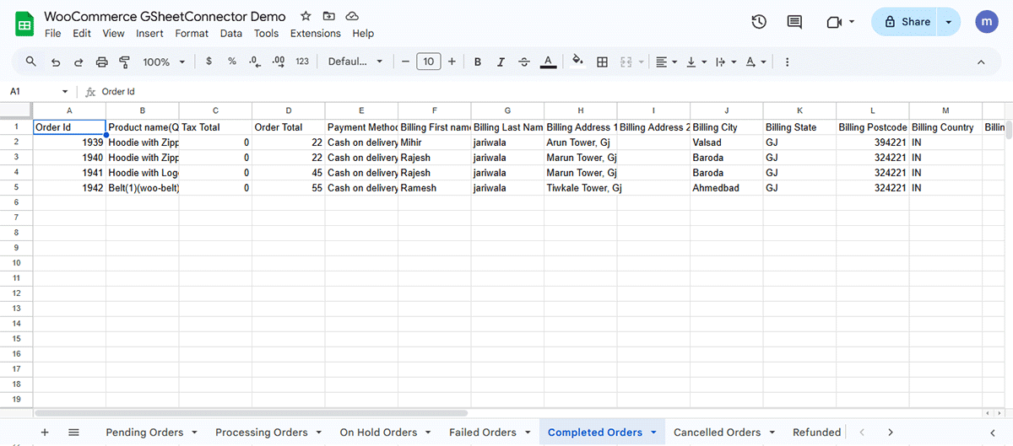This screenshot has width=1013, height=446.
Task: Redo the last action
Action: click(79, 62)
